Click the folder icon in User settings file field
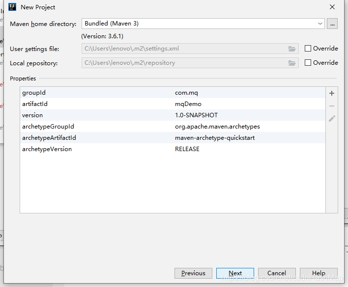The width and height of the screenshot is (348, 287). click(x=292, y=49)
